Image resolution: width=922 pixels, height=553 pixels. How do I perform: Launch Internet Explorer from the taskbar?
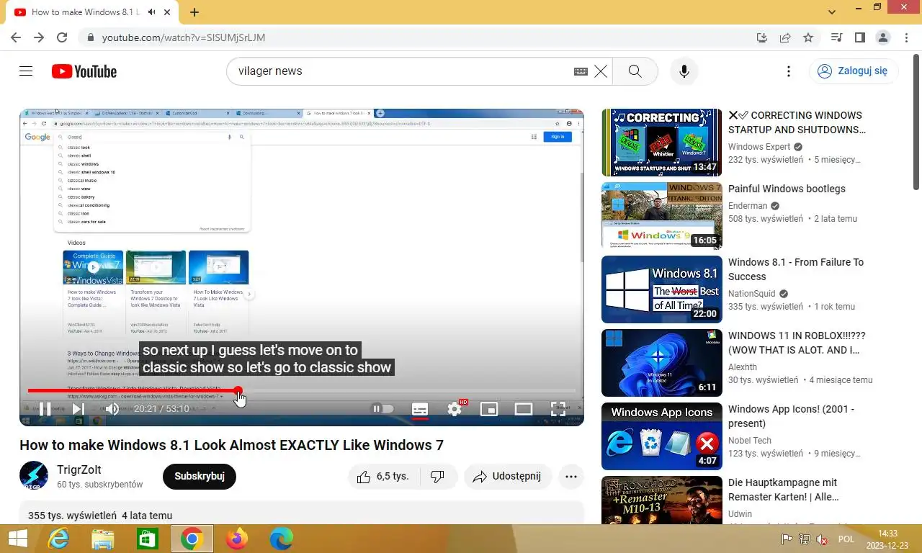[58, 539]
